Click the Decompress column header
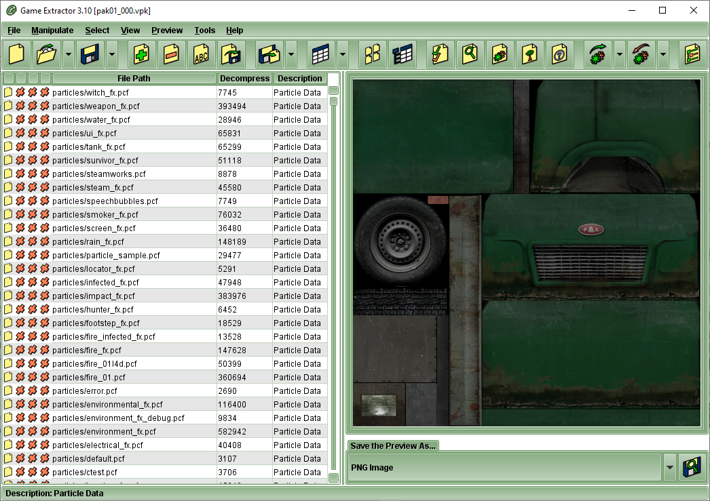Viewport: 710px width, 501px height. (244, 79)
